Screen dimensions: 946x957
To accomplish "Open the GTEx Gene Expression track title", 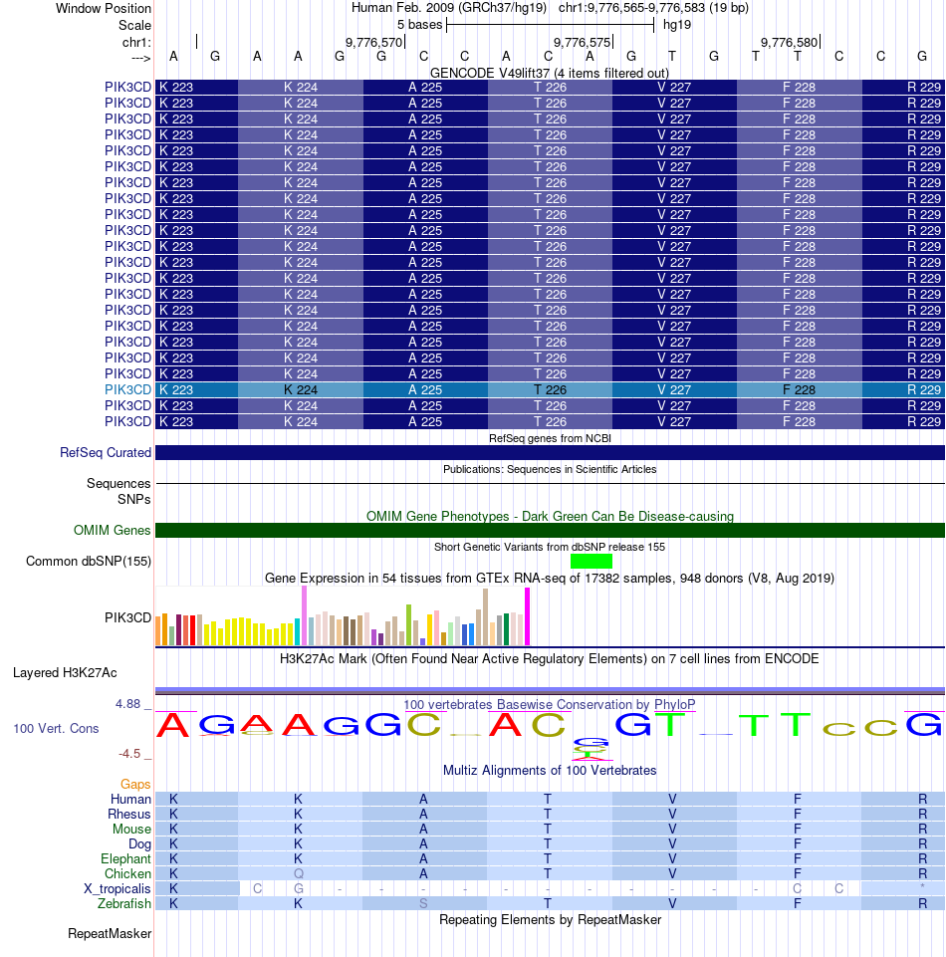I will pos(550,578).
